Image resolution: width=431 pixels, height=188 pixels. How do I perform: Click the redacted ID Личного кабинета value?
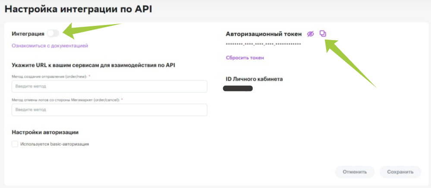coord(238,88)
